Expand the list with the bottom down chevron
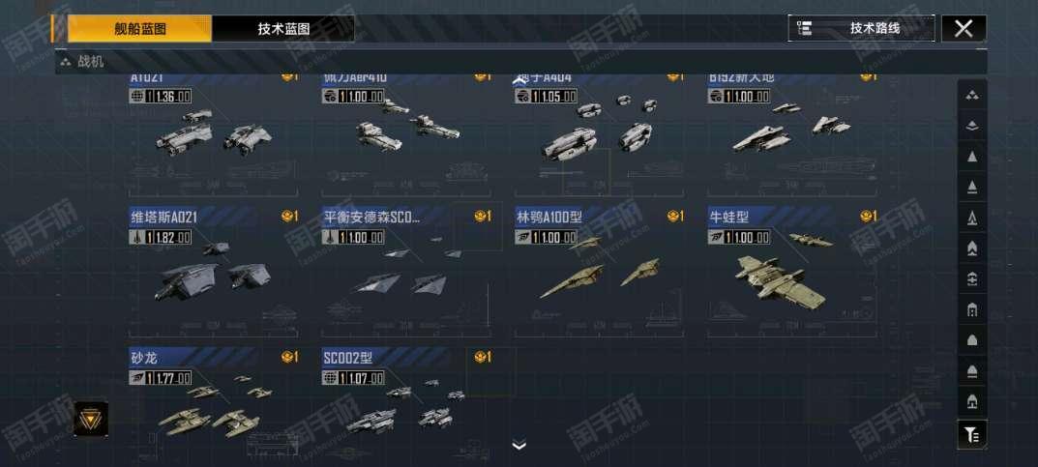1038x467 pixels. pyautogui.click(x=519, y=445)
